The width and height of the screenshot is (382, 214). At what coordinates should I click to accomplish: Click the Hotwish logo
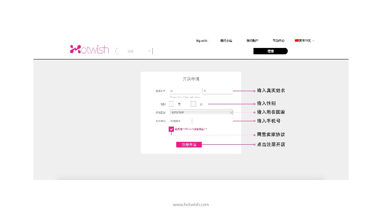(x=89, y=49)
